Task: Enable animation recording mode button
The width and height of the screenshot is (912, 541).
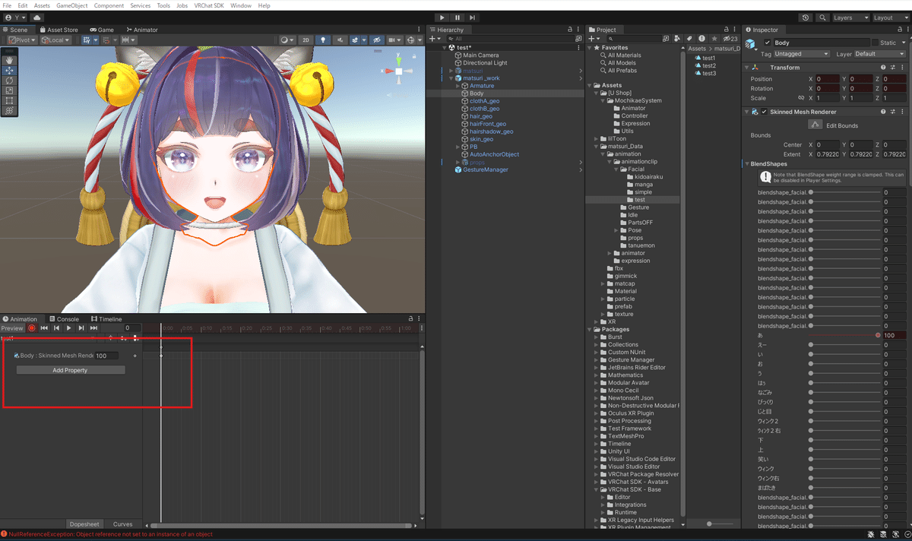Action: (32, 328)
